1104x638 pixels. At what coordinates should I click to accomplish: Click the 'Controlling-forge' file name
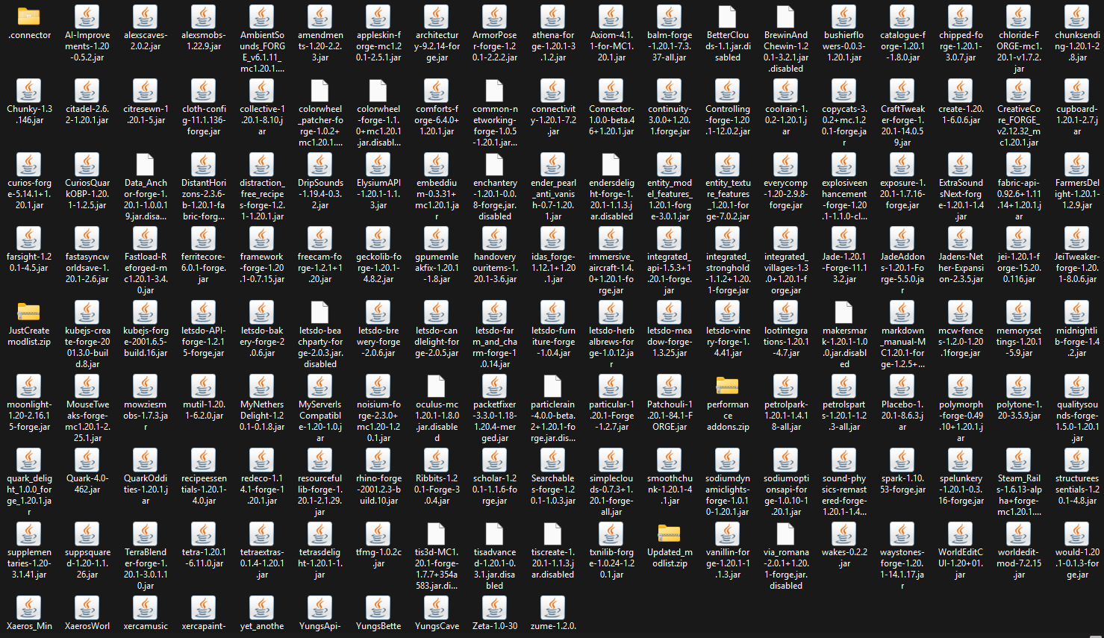pos(727,120)
